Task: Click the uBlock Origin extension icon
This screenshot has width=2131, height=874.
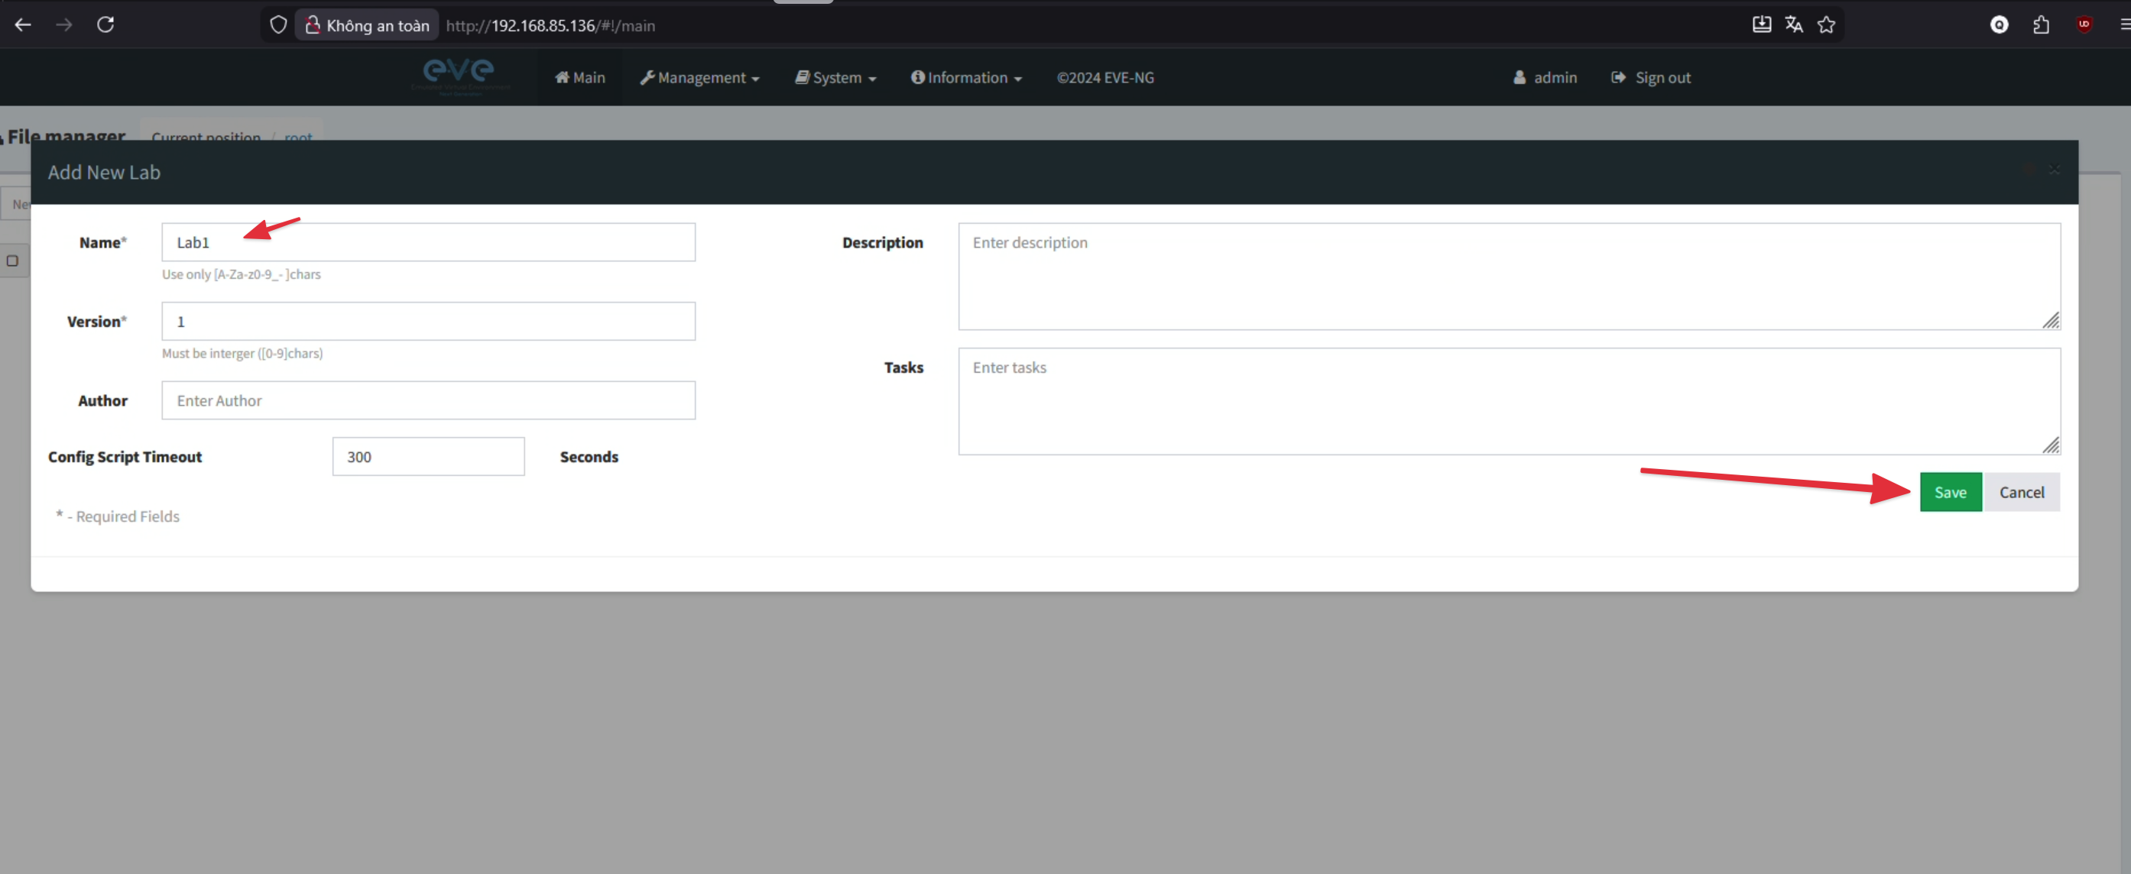Action: click(x=2084, y=24)
